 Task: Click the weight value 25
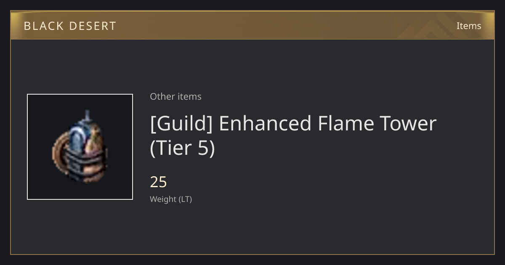coord(159,182)
